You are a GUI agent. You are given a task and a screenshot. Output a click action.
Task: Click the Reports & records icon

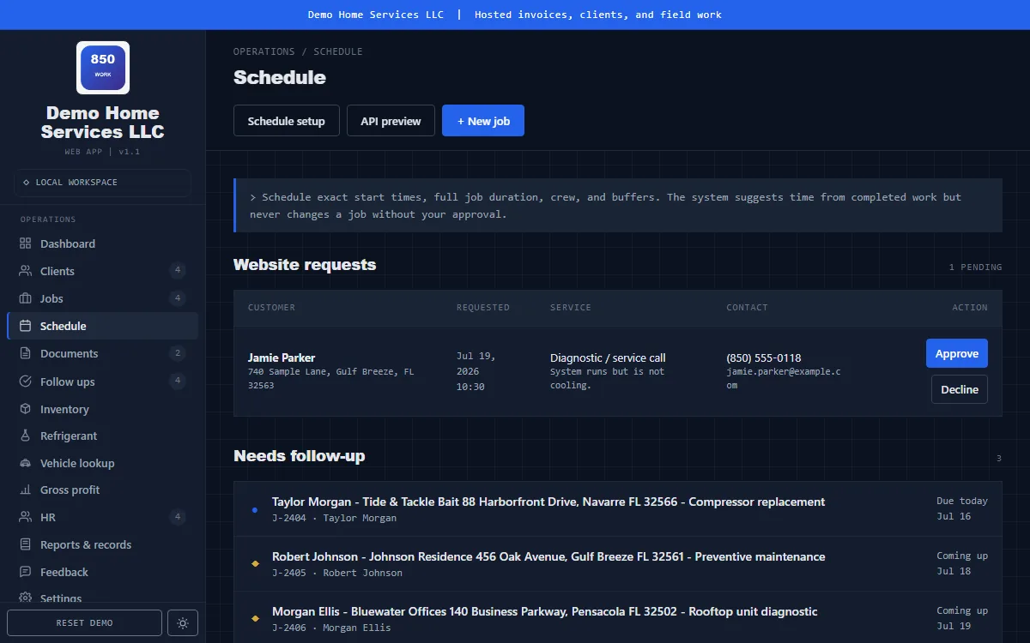click(25, 544)
